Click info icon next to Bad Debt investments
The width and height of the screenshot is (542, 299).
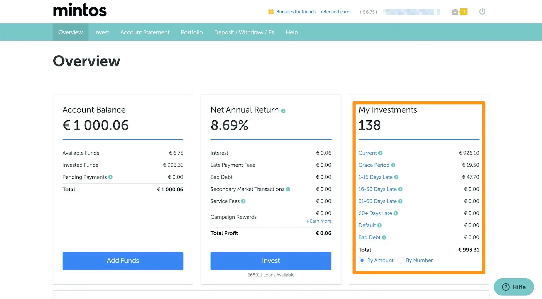pyautogui.click(x=384, y=237)
